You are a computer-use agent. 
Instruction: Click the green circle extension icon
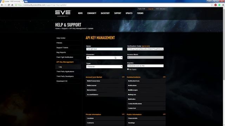click(x=219, y=5)
